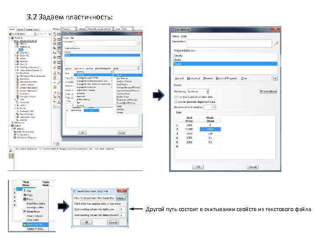Select highlighted plastic strain cell 0.025
317x238 pixels.
point(210,129)
